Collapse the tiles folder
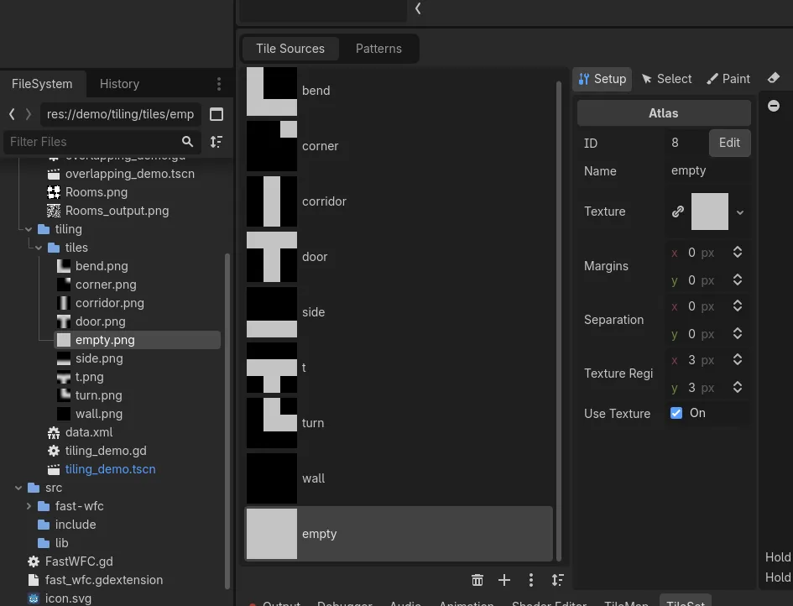Viewport: 793px width, 606px height. click(39, 248)
